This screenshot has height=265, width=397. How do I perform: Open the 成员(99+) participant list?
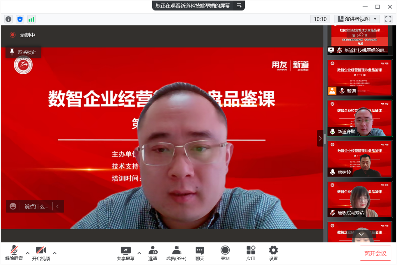pos(176,253)
